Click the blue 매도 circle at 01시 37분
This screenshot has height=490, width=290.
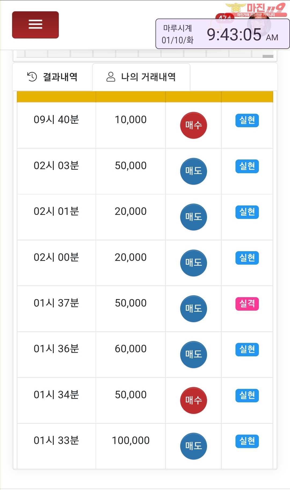[x=193, y=308]
